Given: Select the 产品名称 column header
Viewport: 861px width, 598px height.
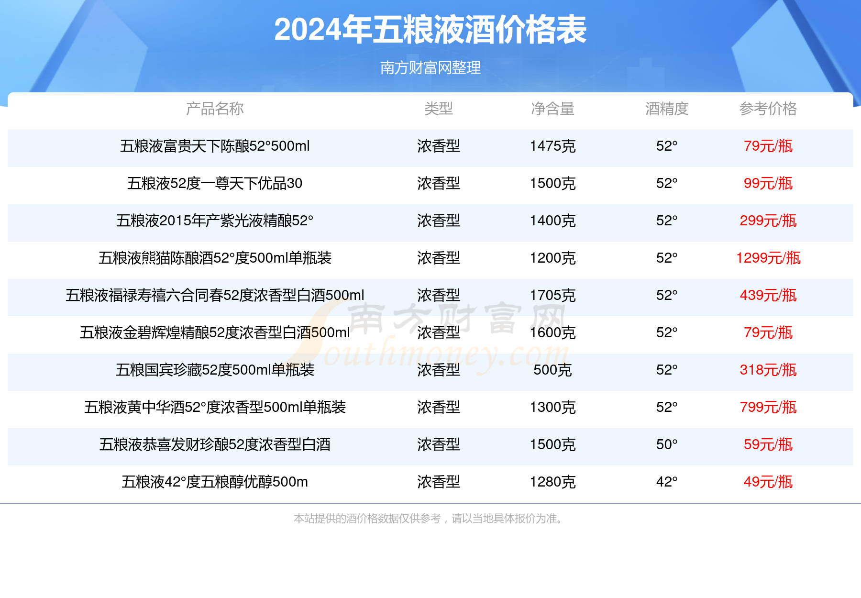Looking at the screenshot, I should 215,109.
